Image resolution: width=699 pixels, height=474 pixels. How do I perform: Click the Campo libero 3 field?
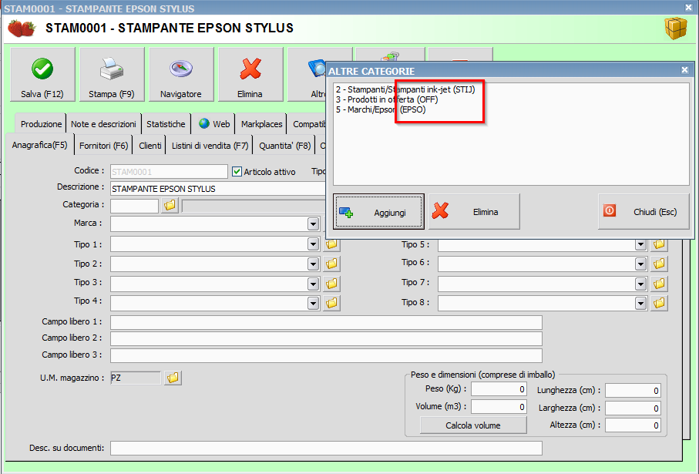click(326, 355)
